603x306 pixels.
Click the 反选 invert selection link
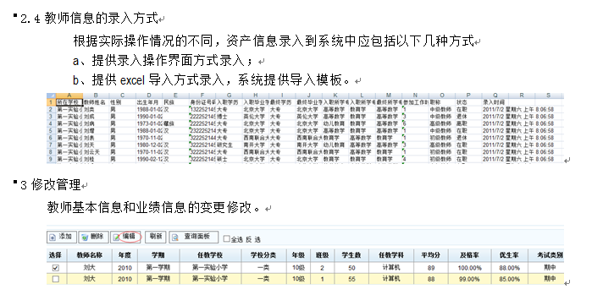pos(253,239)
